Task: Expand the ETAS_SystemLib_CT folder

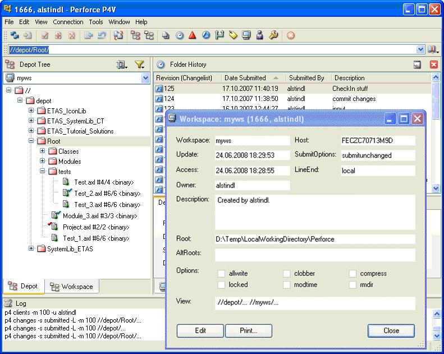Action: [x=31, y=120]
